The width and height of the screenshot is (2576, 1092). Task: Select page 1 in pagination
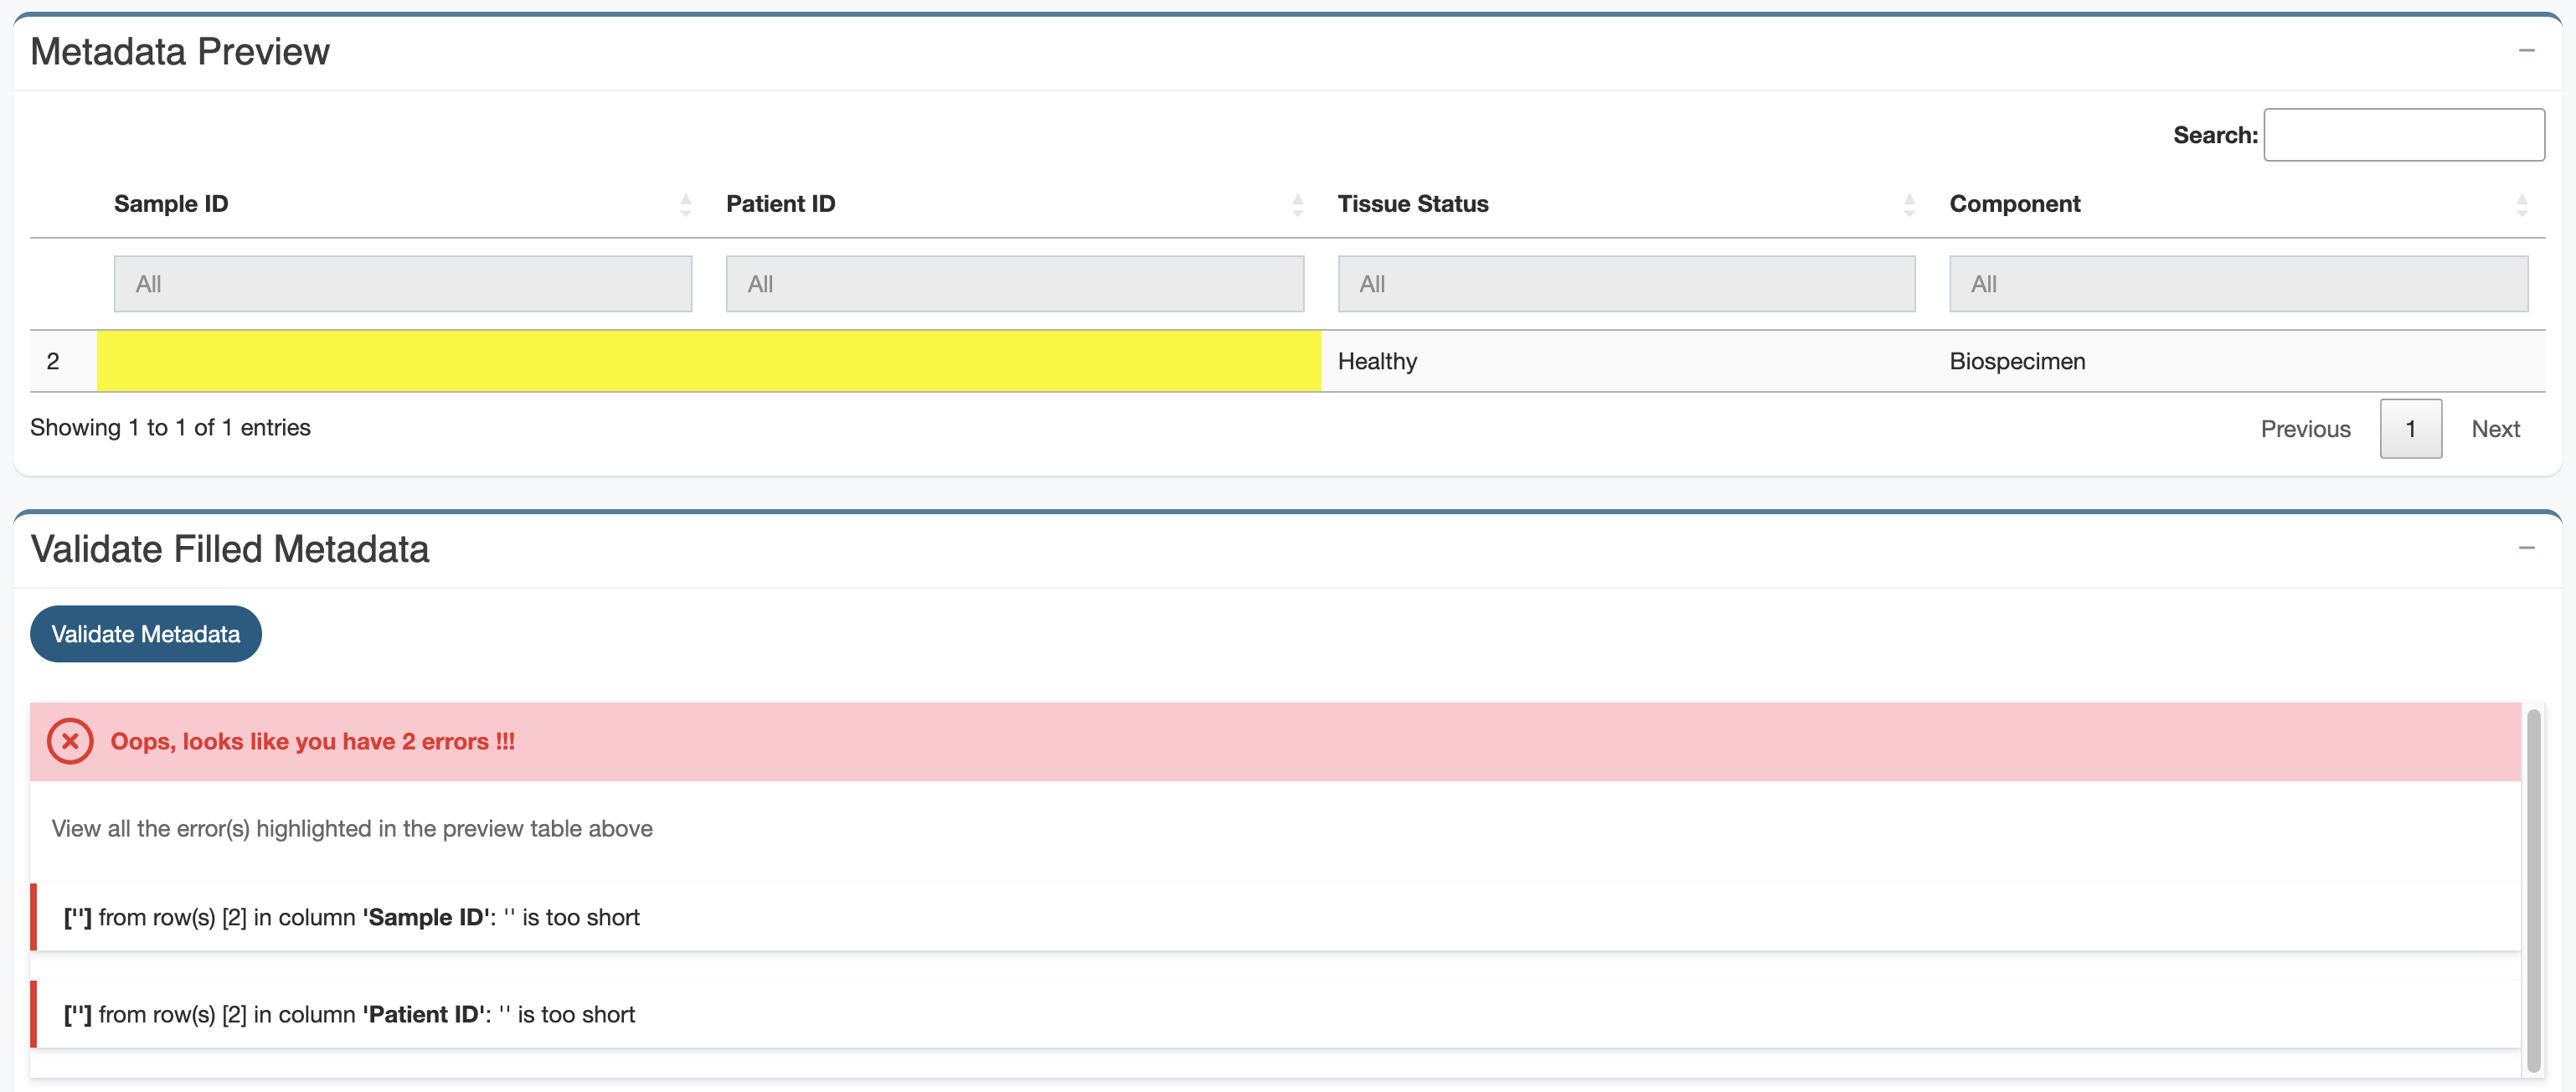pos(2410,429)
